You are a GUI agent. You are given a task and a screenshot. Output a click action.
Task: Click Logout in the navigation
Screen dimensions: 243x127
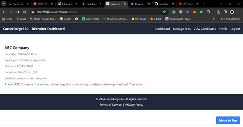coord(235,29)
